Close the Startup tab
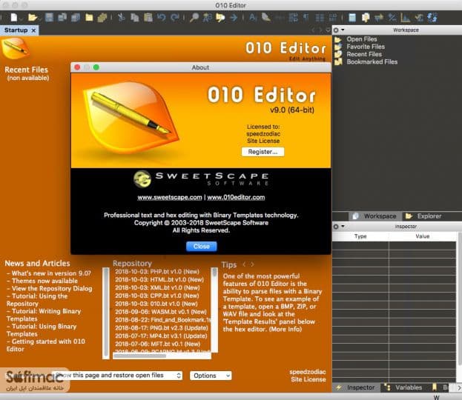This screenshot has height=400, width=462. [33, 30]
